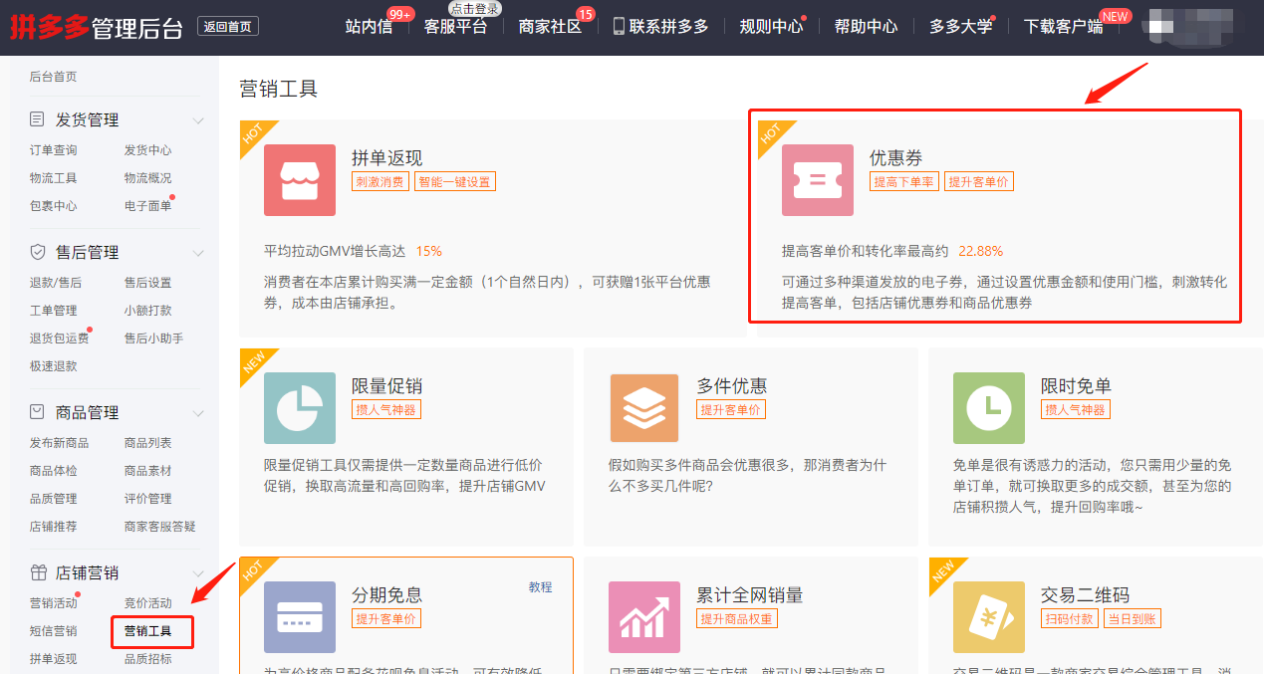Viewport: 1264px width, 674px height.
Task: Open 商品体检 in sidebar
Action: tap(53, 471)
